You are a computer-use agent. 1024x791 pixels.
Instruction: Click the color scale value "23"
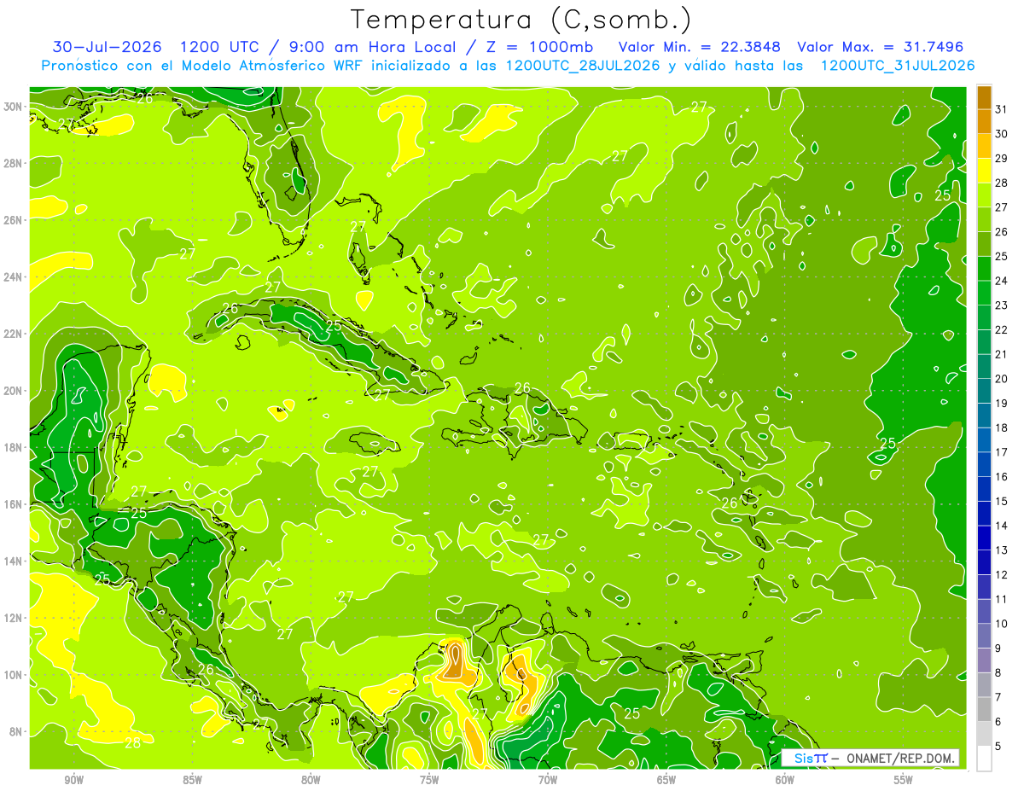click(x=1002, y=305)
